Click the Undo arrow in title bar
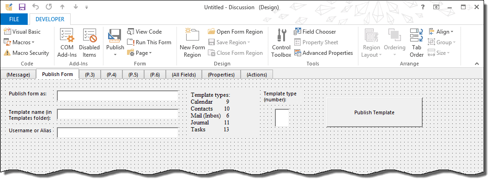 pyautogui.click(x=36, y=7)
